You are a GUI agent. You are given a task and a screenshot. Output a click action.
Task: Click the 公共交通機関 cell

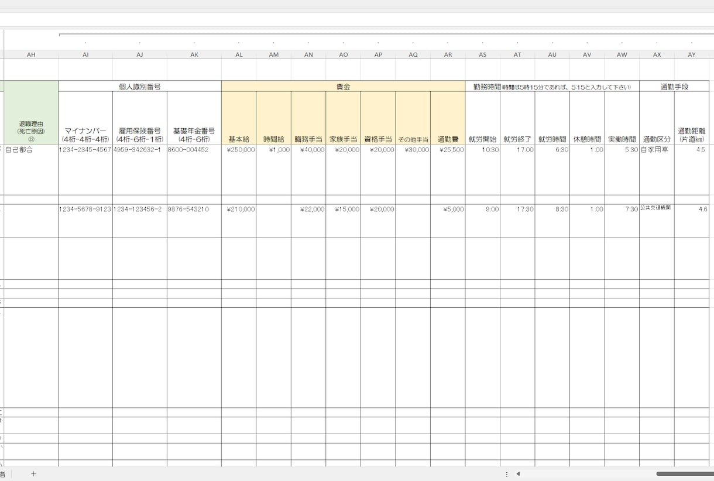(x=657, y=221)
